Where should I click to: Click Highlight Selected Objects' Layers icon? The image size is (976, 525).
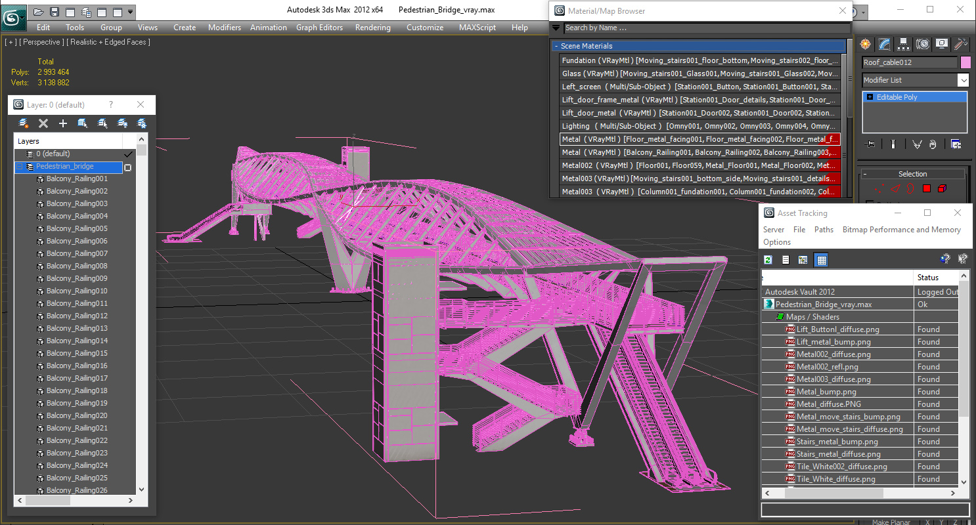click(102, 123)
